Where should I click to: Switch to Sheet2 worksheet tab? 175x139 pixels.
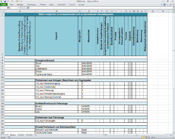[21, 135]
